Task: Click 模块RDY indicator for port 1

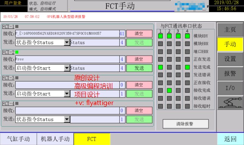Action: pos(161,36)
